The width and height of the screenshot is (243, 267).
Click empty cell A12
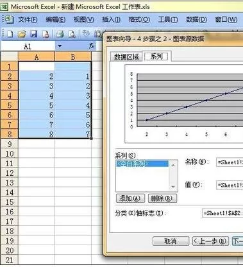(x=37, y=173)
